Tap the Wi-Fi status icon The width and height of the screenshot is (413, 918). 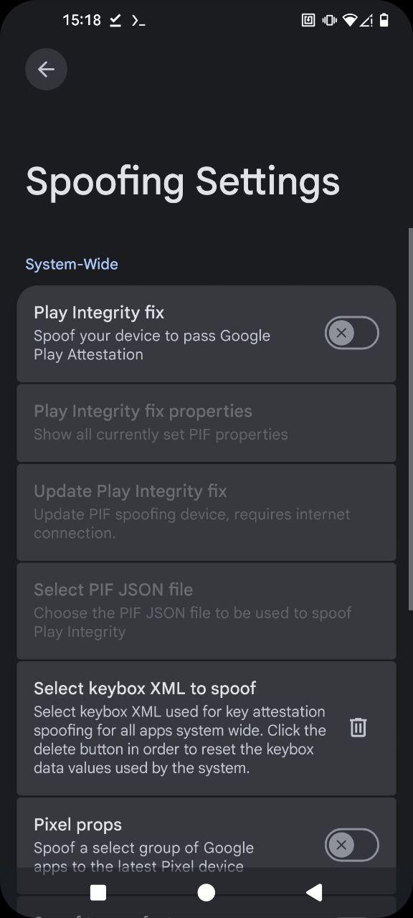(350, 20)
